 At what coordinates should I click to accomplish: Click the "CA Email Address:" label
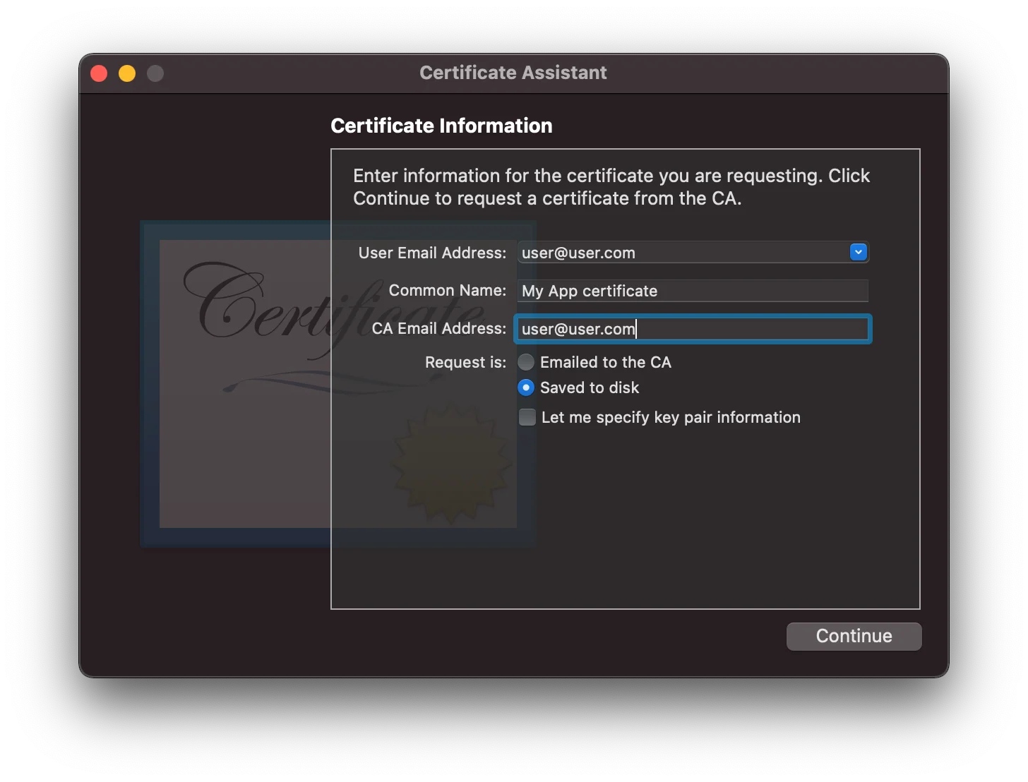coord(438,328)
